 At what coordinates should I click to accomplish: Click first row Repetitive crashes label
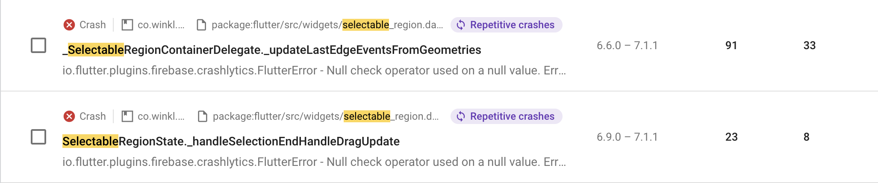click(512, 25)
